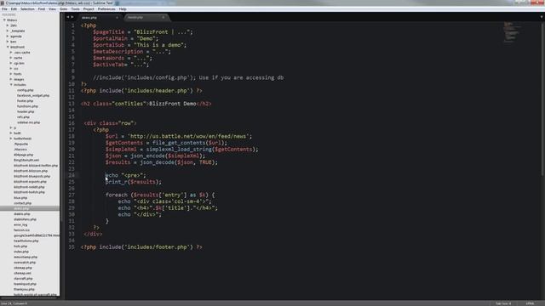Click the battle.net URL string on line 18

(188, 136)
